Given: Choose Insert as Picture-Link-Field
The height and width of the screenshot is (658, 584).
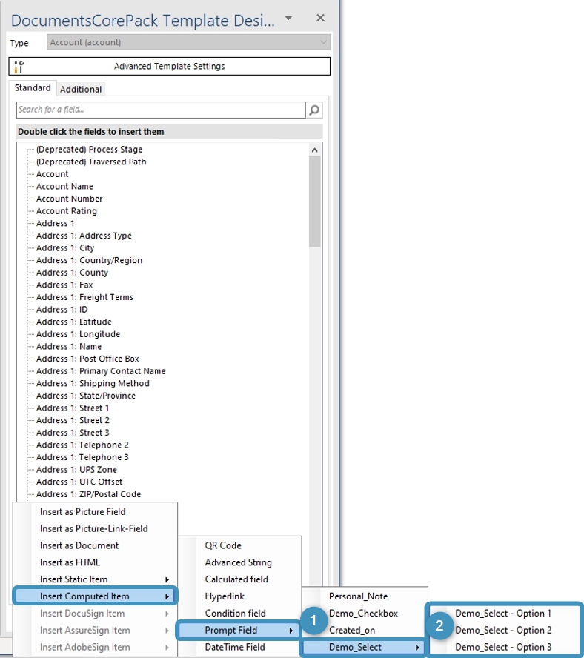Looking at the screenshot, I should (96, 528).
